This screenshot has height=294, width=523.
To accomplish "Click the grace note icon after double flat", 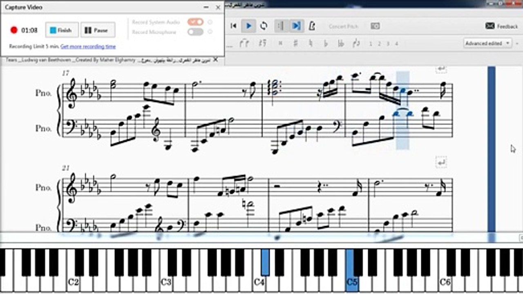I will [356, 43].
